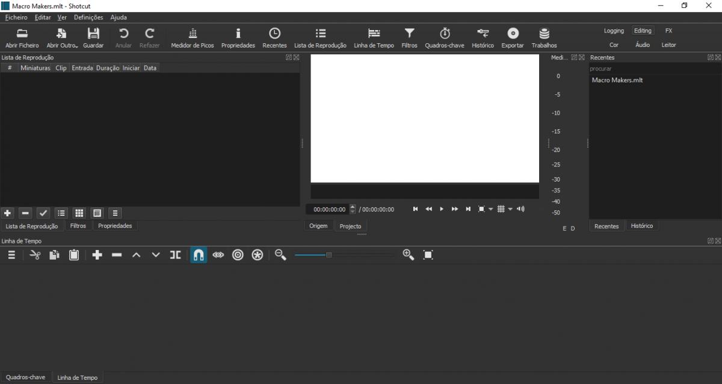Click the timeline zoom slider
This screenshot has height=384, width=722.
click(x=344, y=255)
